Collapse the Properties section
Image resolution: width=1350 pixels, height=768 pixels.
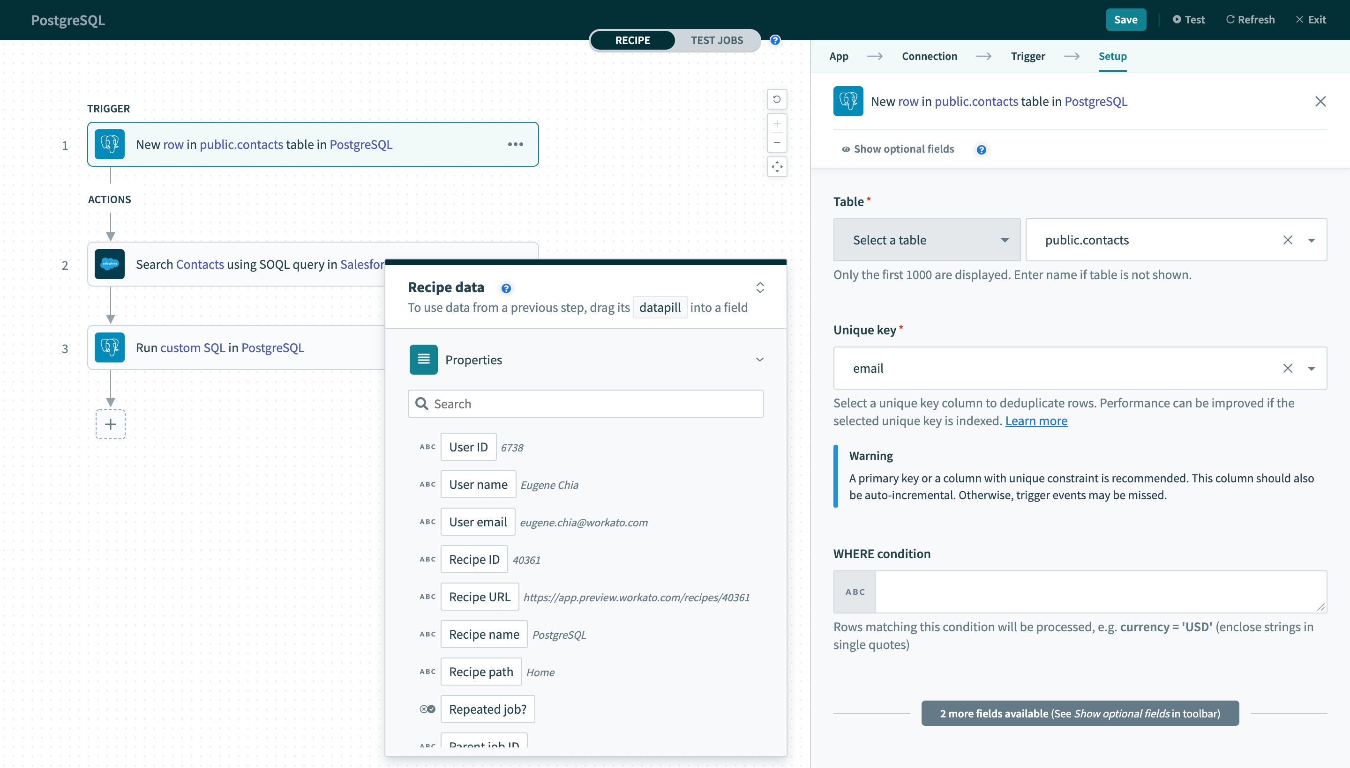tap(759, 360)
